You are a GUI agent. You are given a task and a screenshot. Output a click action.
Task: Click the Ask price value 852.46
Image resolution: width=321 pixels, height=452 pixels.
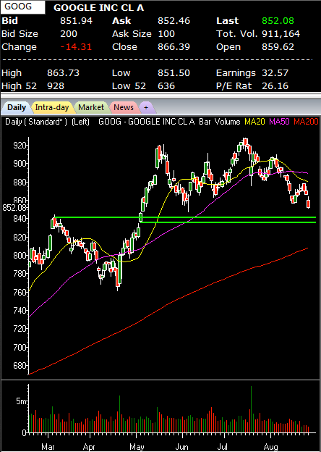tap(174, 21)
